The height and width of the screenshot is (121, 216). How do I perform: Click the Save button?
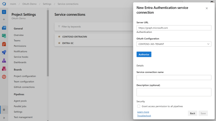pyautogui.click(x=203, y=113)
